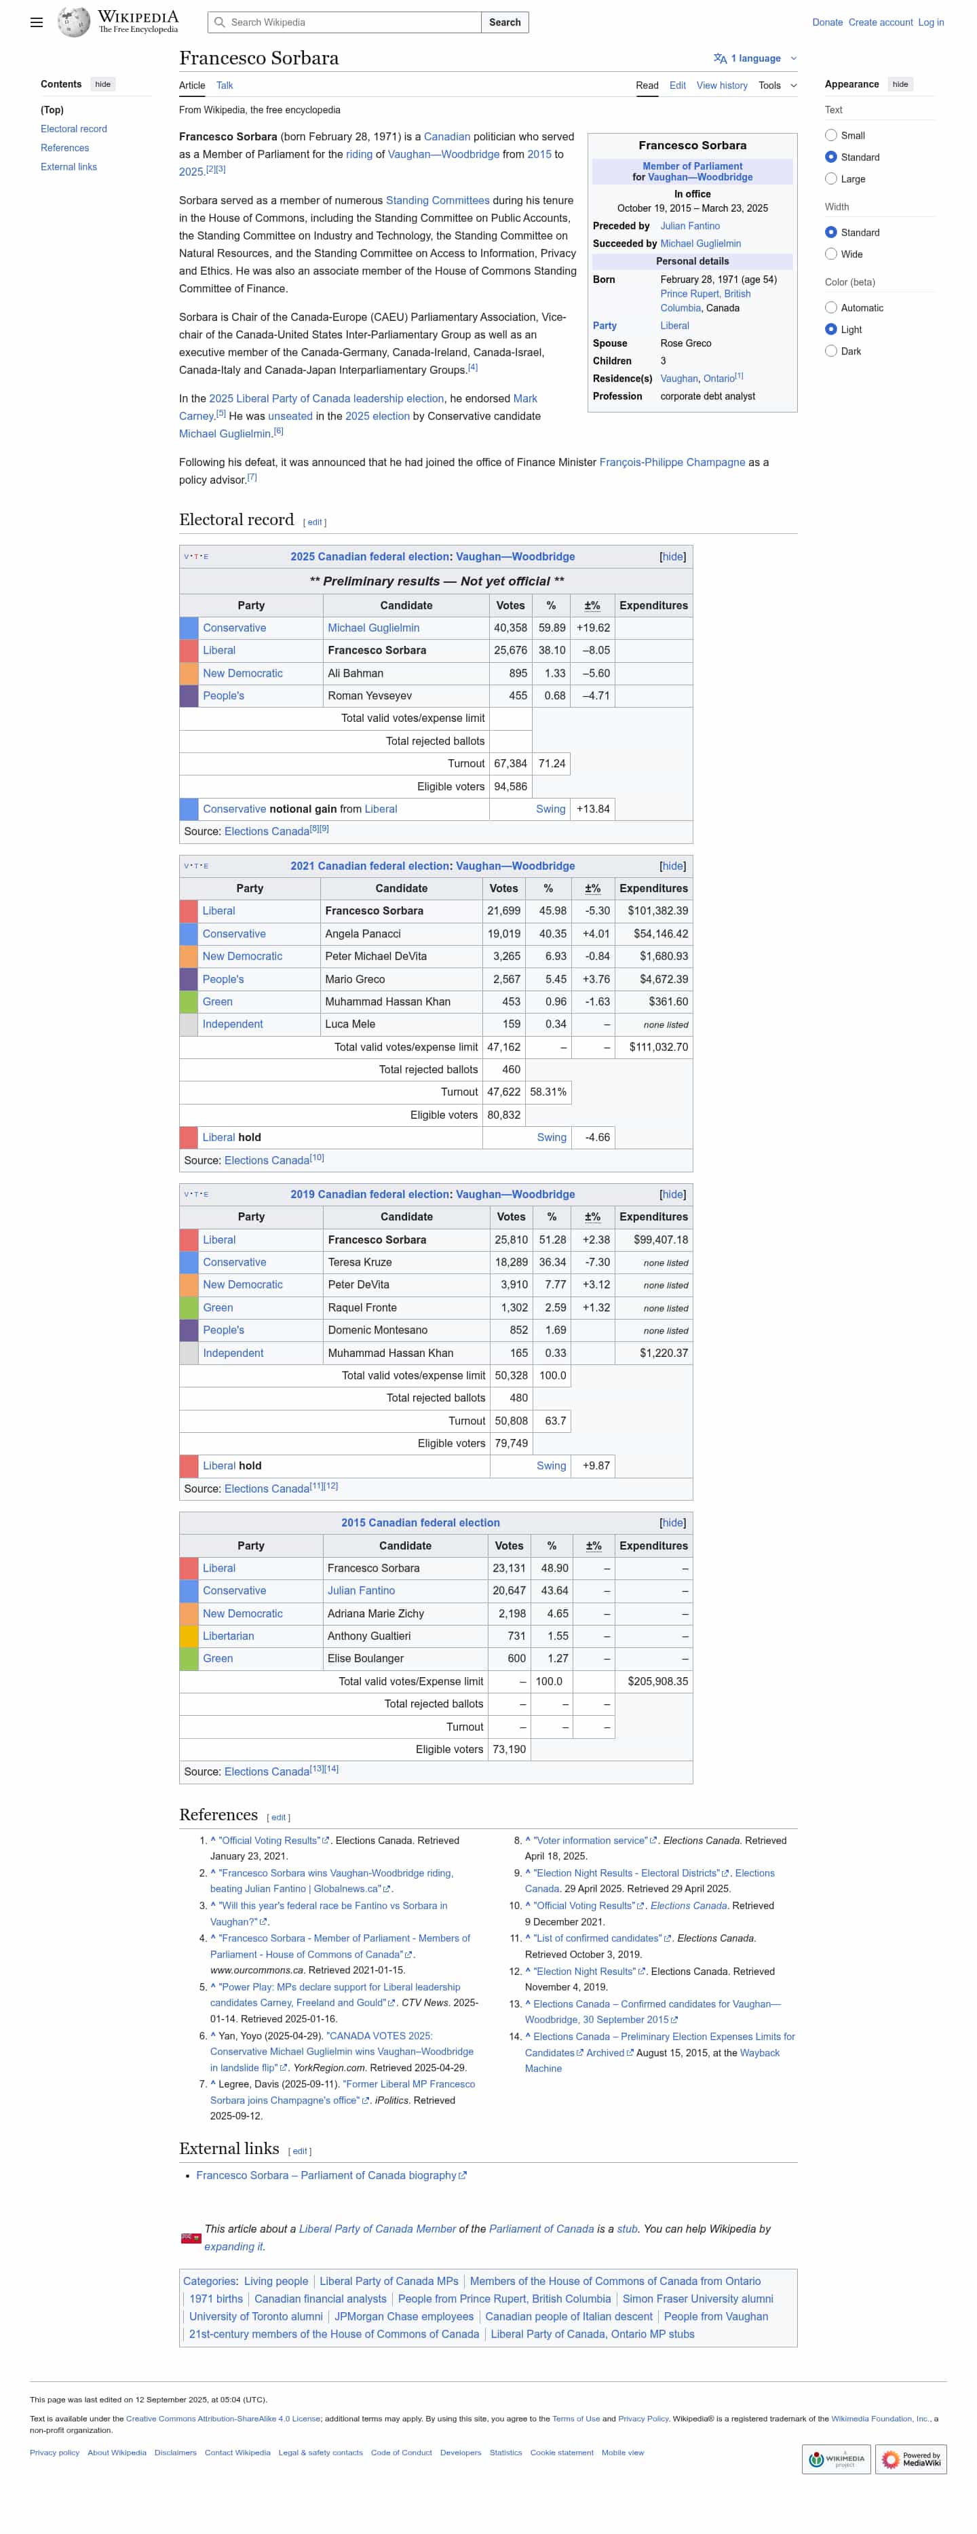
Task: Select the Read tab
Action: coord(647,85)
